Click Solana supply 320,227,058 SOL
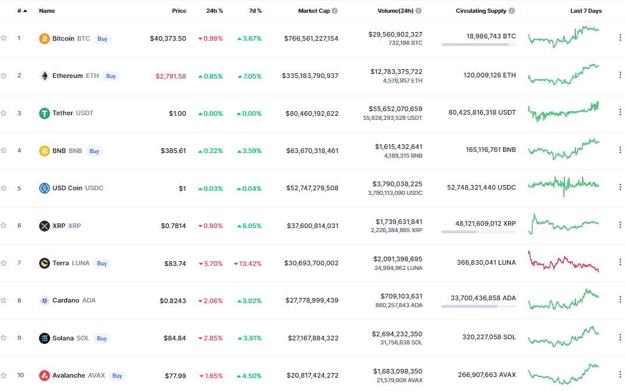Screen dimensions: 625x391 [x=489, y=337]
